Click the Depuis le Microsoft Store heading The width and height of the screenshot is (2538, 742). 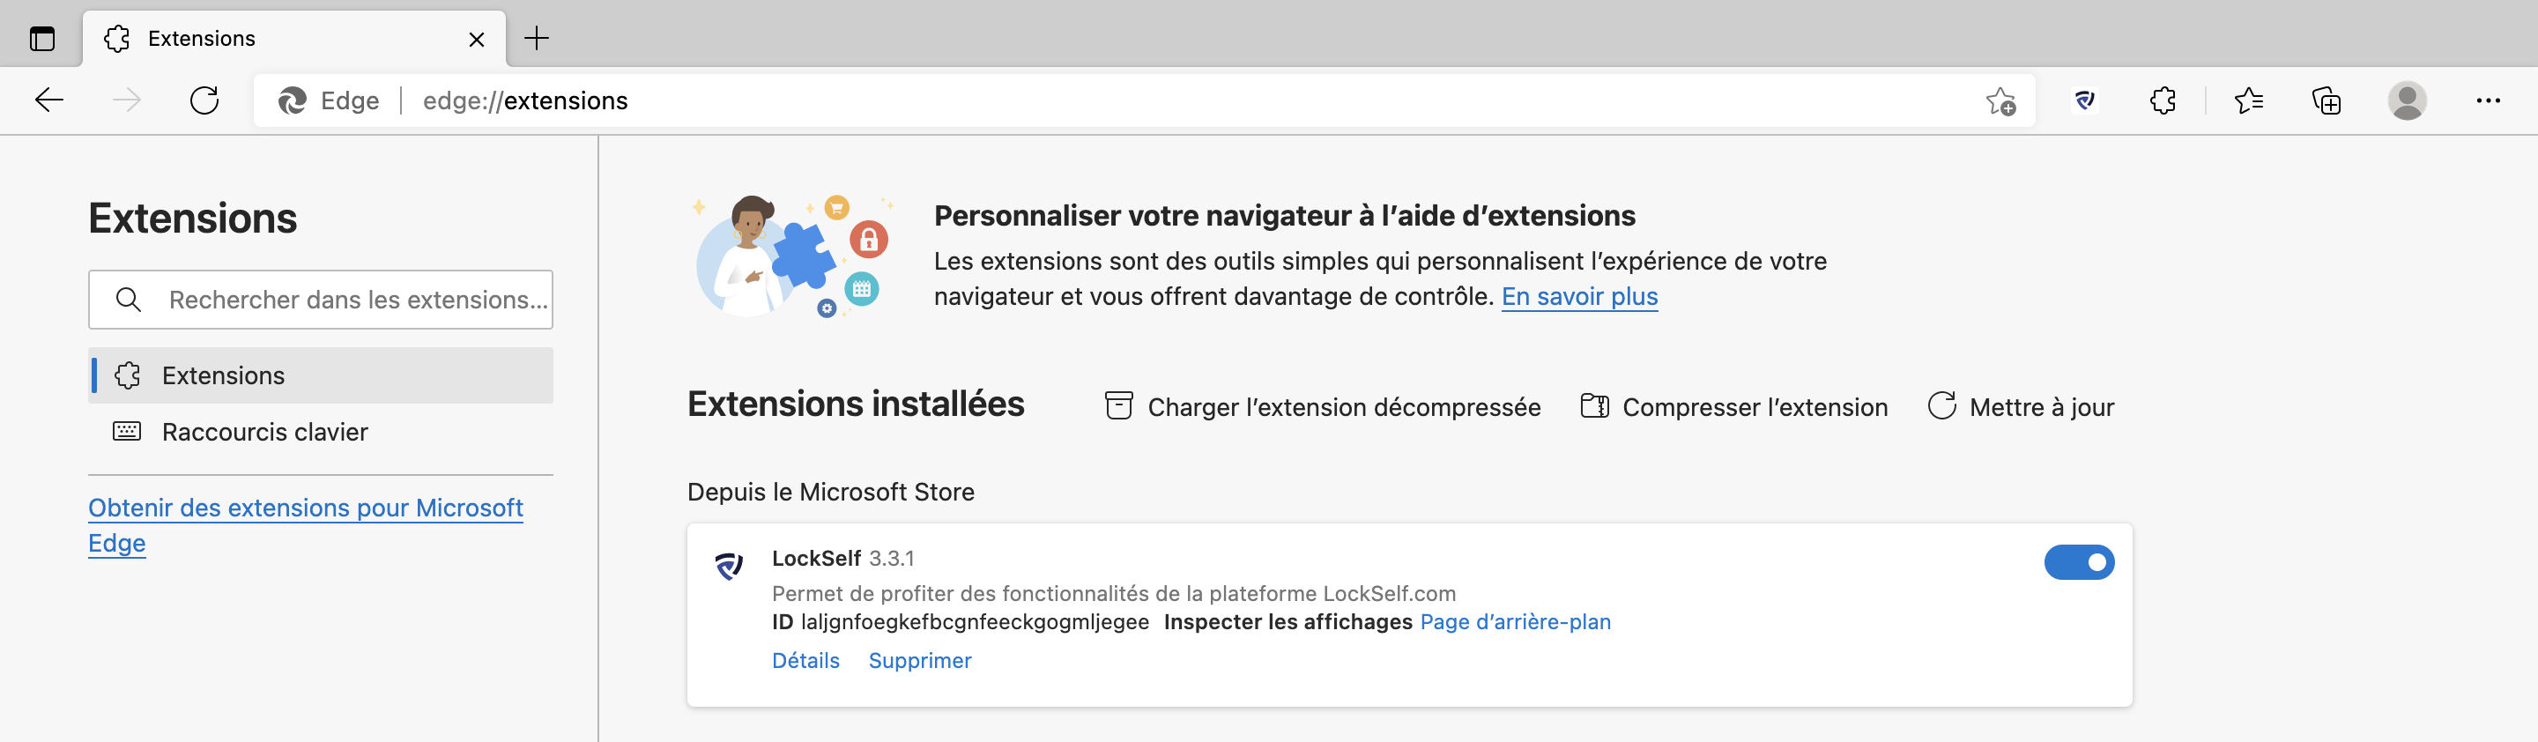[x=830, y=492]
